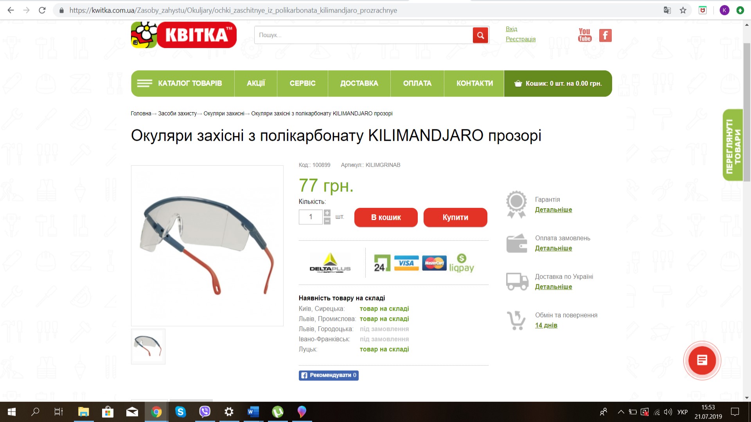Open the ОПЛАТА menu item
This screenshot has height=422, width=751.
[x=417, y=83]
